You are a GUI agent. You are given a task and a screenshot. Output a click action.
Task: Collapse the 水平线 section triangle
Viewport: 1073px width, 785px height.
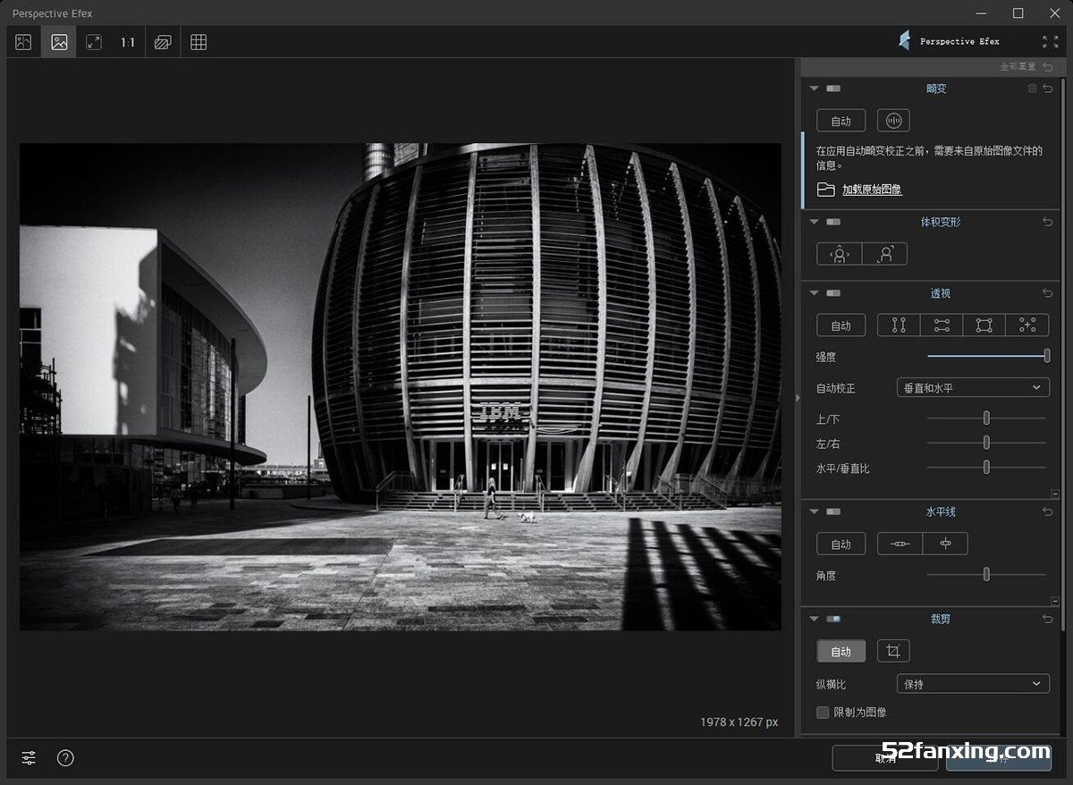point(814,511)
